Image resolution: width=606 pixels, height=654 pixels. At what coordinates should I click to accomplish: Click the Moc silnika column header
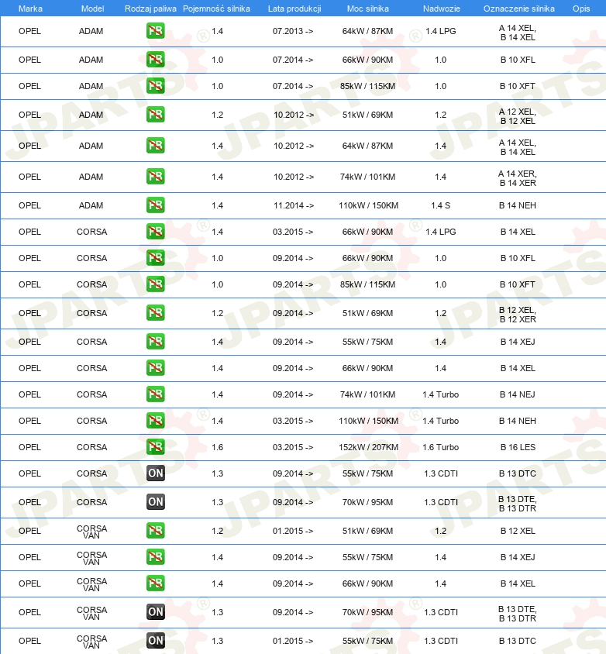tap(368, 9)
